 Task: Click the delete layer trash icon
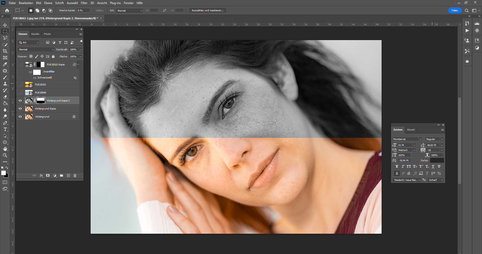coord(75,176)
